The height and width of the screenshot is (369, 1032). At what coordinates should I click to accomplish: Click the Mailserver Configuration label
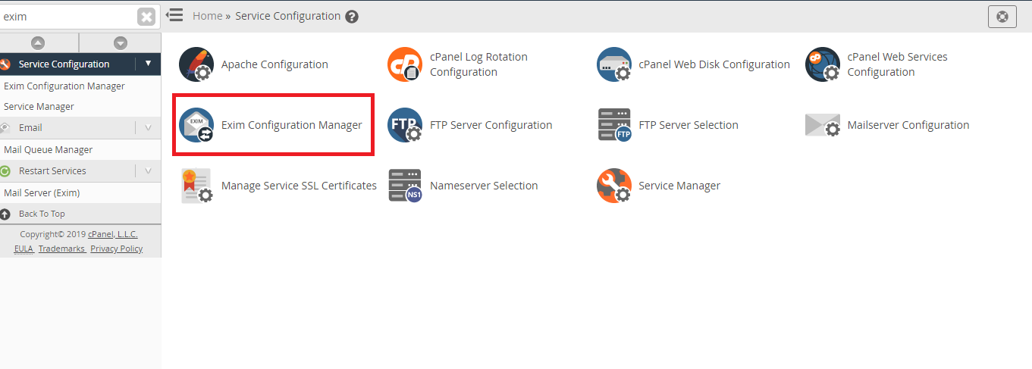tap(908, 125)
